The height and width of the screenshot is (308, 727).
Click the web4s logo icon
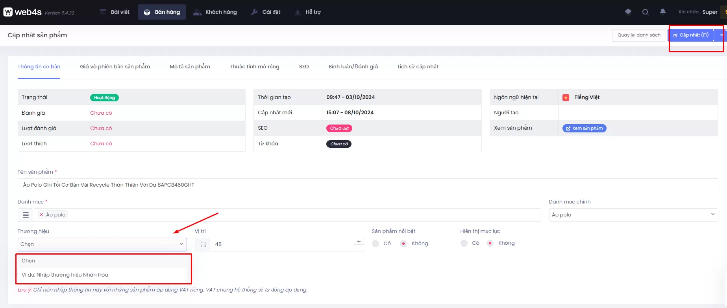pyautogui.click(x=8, y=12)
